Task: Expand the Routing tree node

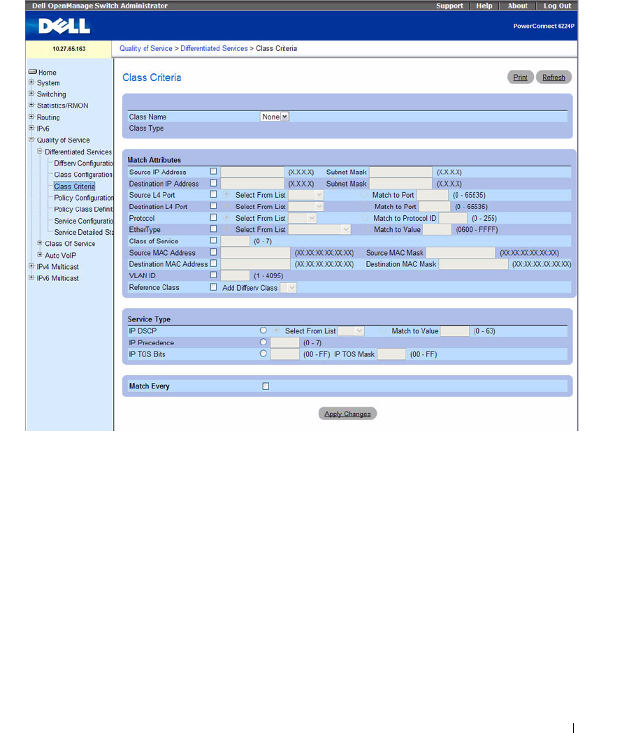Action: 31,117
